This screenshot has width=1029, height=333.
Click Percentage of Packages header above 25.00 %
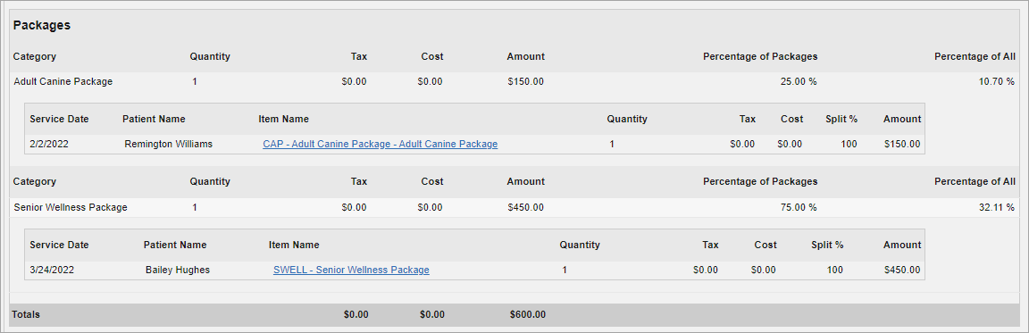[x=761, y=56]
